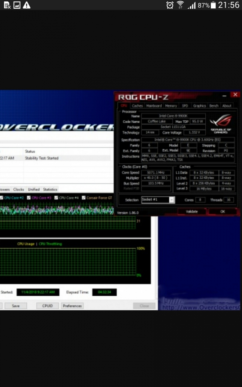The width and height of the screenshot is (242, 387).
Task: Tap the battery indicator icon
Action: coord(213,5)
